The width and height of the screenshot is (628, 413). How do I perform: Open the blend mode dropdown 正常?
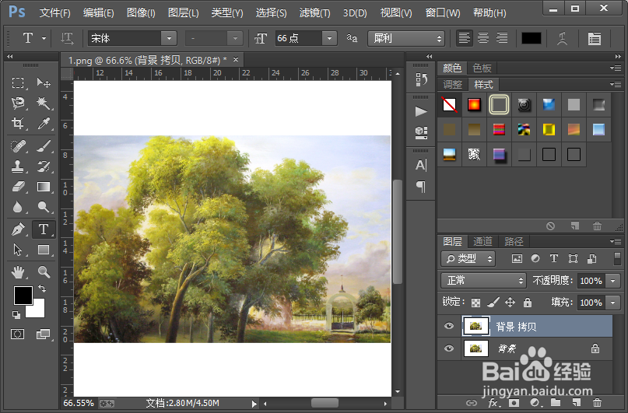pyautogui.click(x=484, y=281)
